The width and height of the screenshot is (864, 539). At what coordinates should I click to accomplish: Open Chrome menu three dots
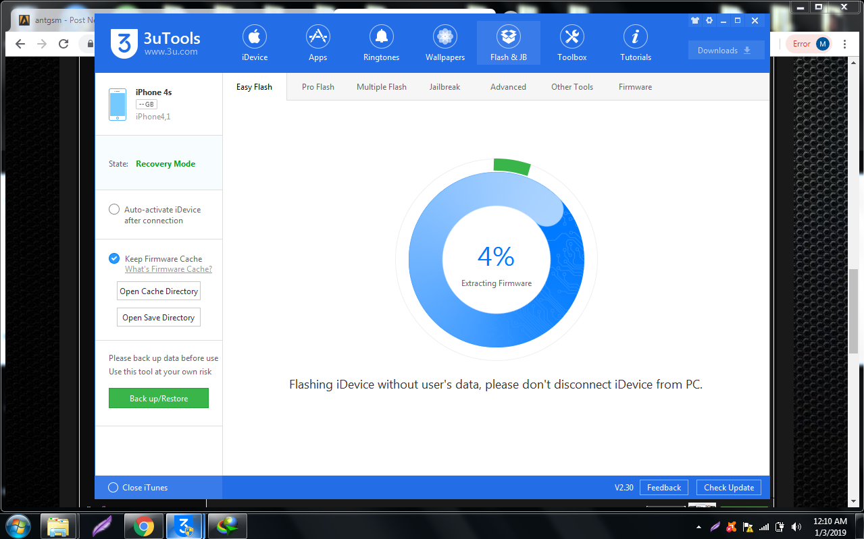pos(844,44)
